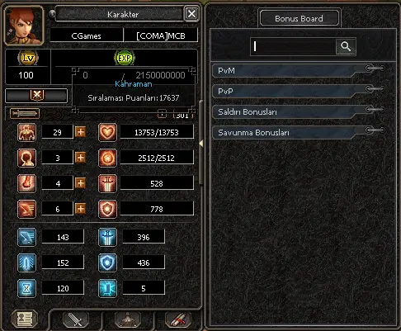The width and height of the screenshot is (401, 331).
Task: Click the character portrait thumbnail
Action: coord(24,26)
